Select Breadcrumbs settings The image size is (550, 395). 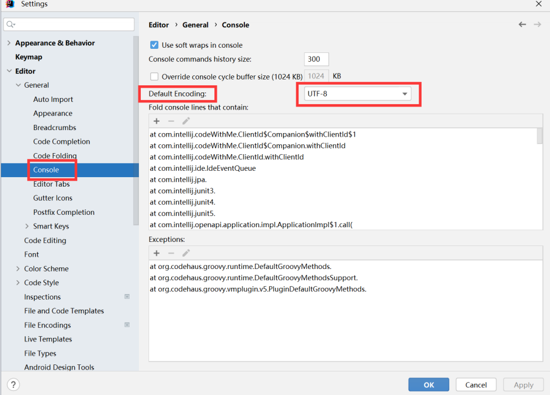54,127
